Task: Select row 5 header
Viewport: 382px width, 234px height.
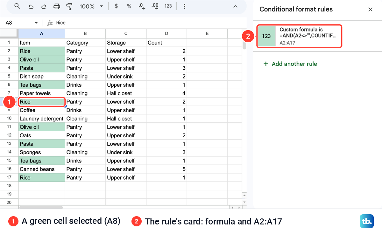Action: pos(9,76)
